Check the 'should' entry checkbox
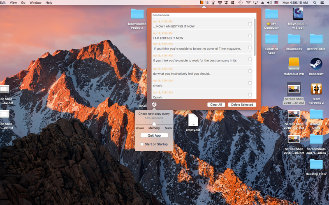Viewport: 329px width, 205px height. coord(250,83)
